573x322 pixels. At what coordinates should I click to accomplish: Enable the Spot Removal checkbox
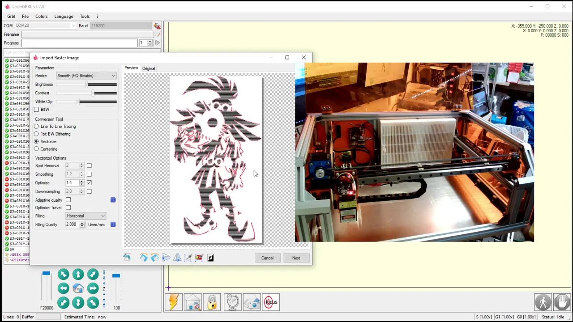(x=89, y=166)
